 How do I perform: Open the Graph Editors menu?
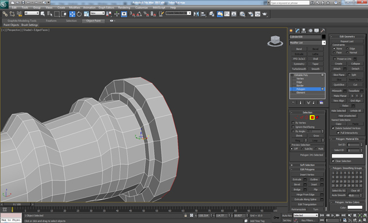tap(106, 7)
